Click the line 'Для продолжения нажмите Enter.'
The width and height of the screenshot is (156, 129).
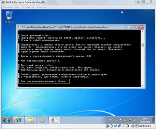coord(44,81)
